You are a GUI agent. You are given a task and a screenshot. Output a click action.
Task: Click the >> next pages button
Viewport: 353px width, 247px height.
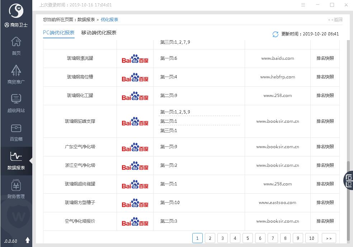coord(329,238)
